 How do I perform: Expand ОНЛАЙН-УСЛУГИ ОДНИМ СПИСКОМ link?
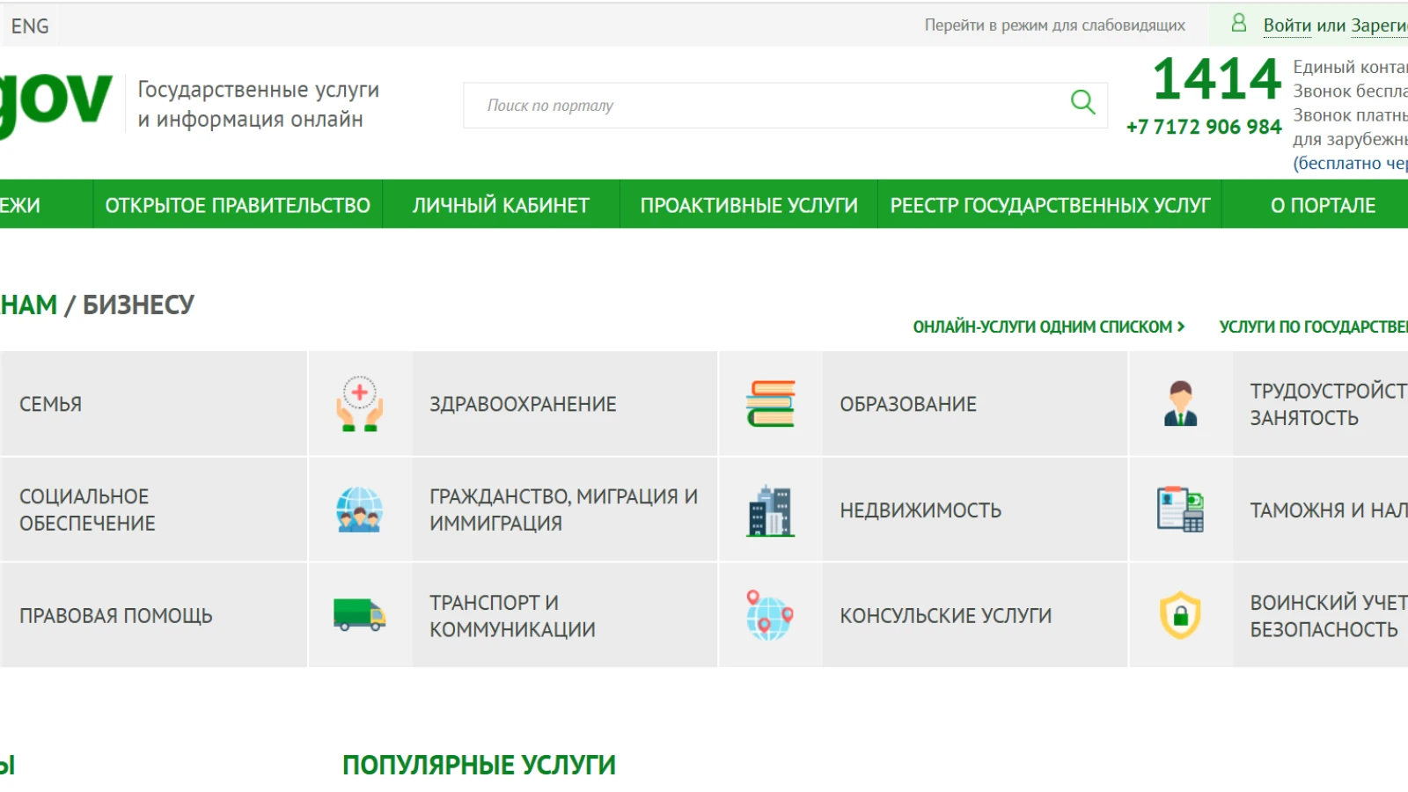pyautogui.click(x=1048, y=326)
